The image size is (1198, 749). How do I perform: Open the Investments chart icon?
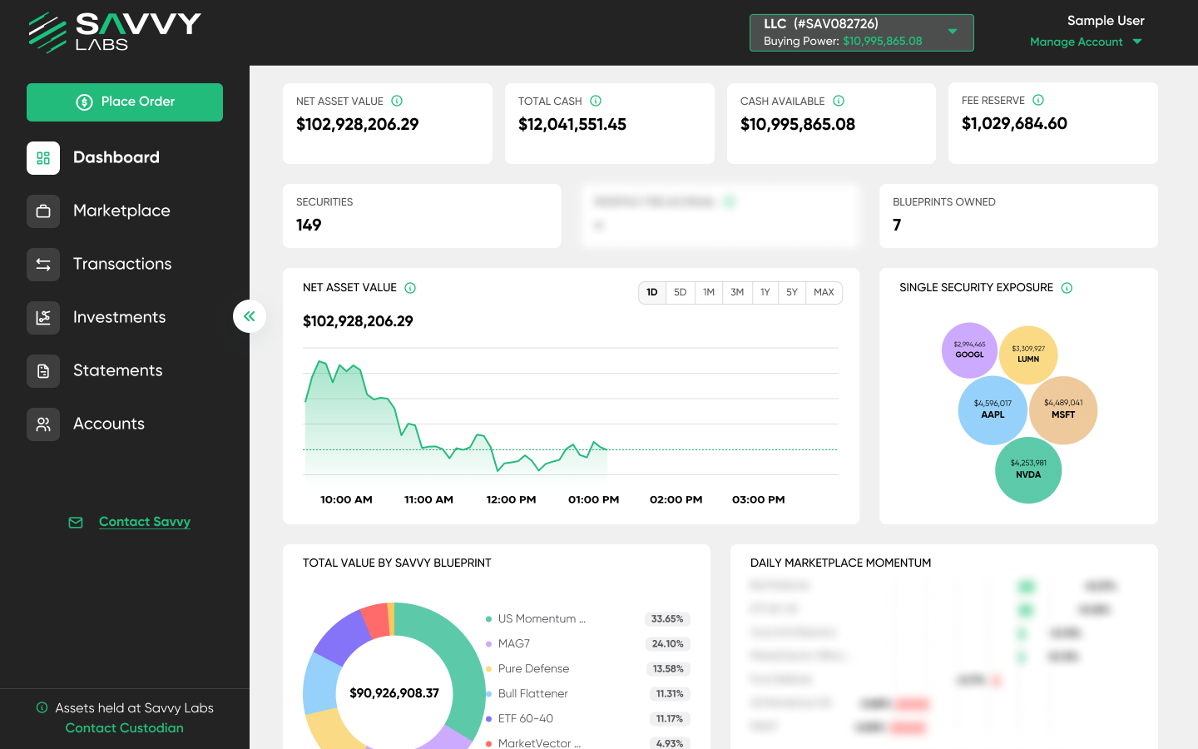(43, 317)
